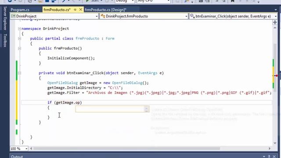This screenshot has width=281, height=158.
Task: Close the Output panel
Action: (x=274, y=156)
